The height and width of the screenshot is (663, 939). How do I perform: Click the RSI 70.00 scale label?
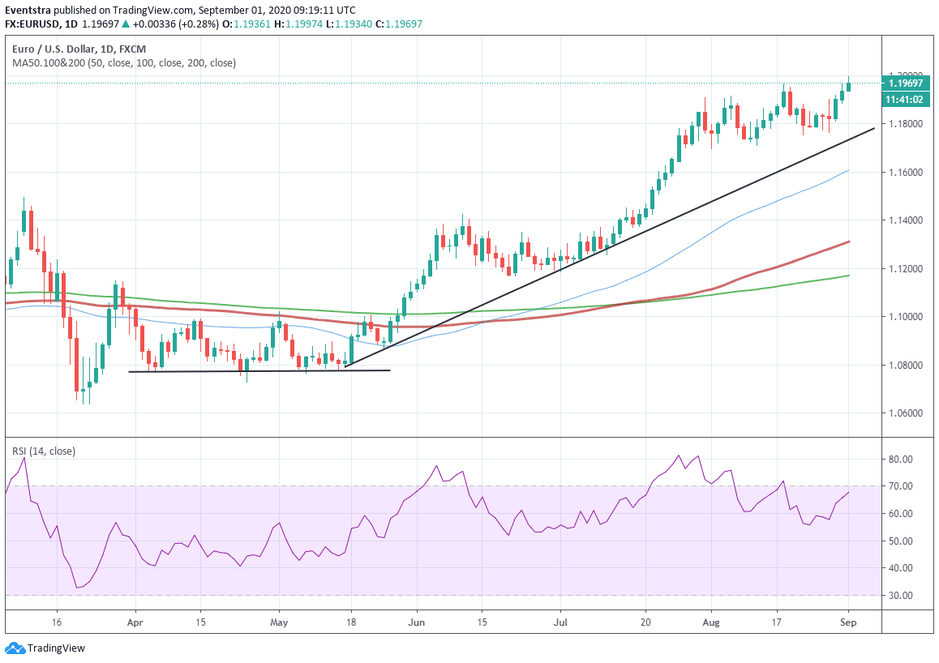point(900,486)
